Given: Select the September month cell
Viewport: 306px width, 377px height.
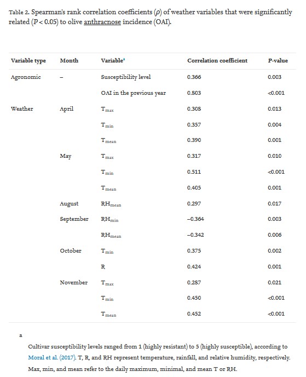Looking at the screenshot, I should point(74,219).
